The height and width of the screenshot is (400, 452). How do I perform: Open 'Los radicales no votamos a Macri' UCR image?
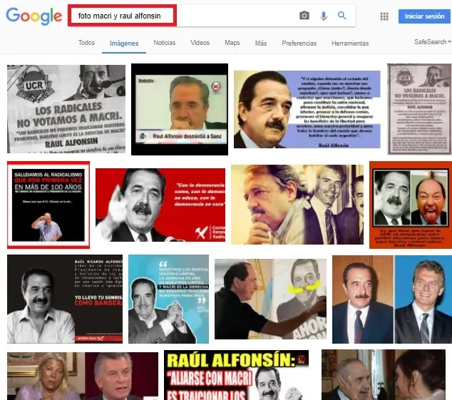[66, 109]
